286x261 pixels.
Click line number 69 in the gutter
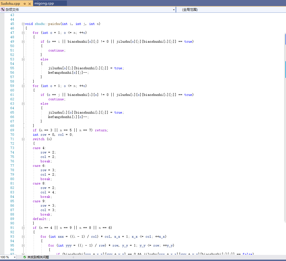point(12,130)
